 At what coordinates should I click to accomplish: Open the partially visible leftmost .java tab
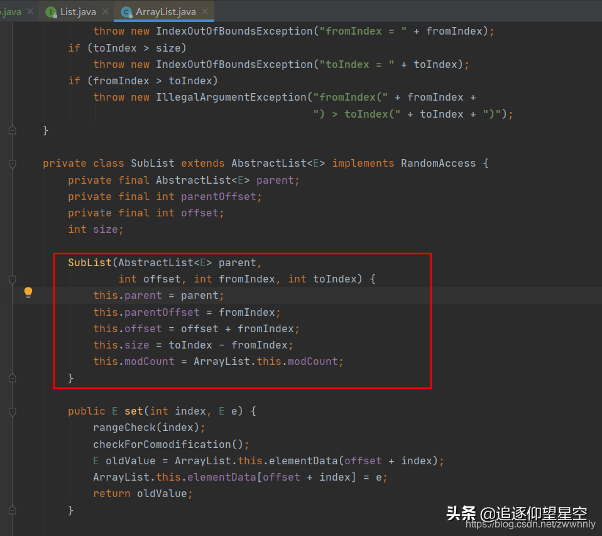pos(13,11)
